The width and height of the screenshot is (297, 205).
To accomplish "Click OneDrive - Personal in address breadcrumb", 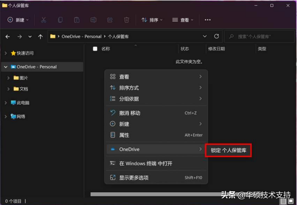I will [x=82, y=36].
